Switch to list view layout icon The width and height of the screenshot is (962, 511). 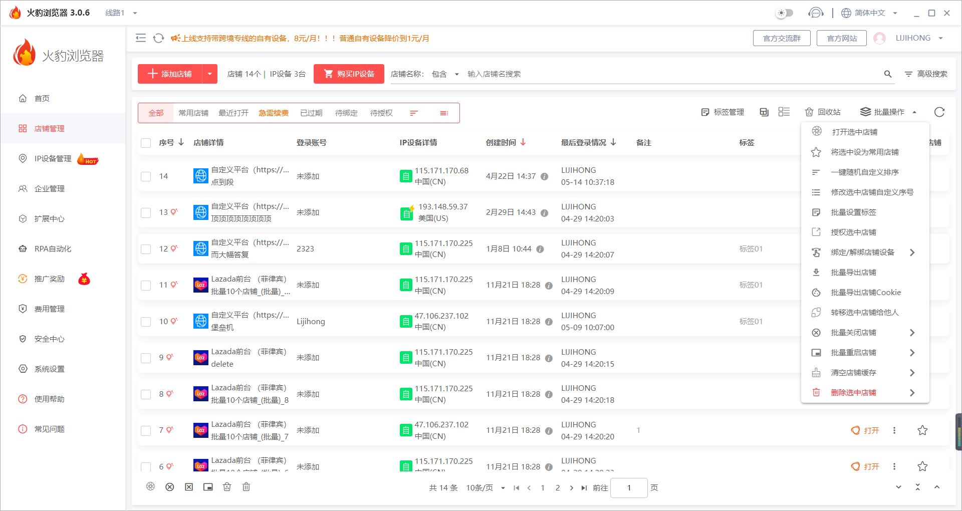[784, 112]
